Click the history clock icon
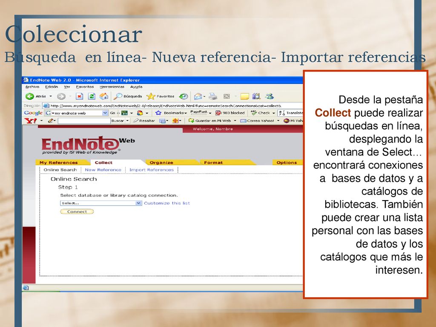This screenshot has height=327, width=436. pos(183,96)
